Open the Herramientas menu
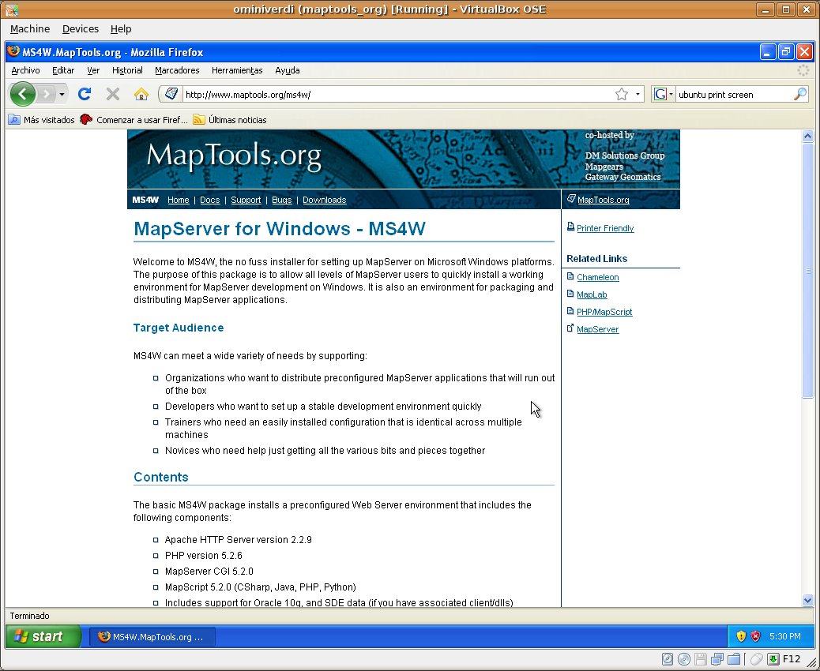Viewport: 820px width, 671px height. click(237, 70)
